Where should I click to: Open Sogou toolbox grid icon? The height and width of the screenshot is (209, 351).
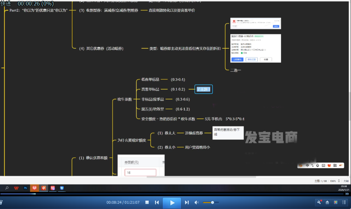[x=335, y=165]
